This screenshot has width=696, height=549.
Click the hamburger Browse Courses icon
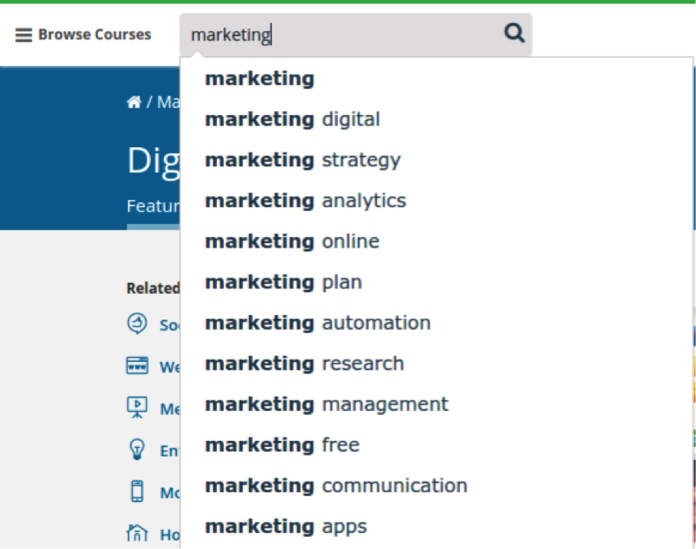(23, 35)
